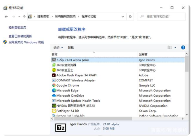Expand the view options dropdown arrow
Screen dimensions: 191x136
click(175, 47)
